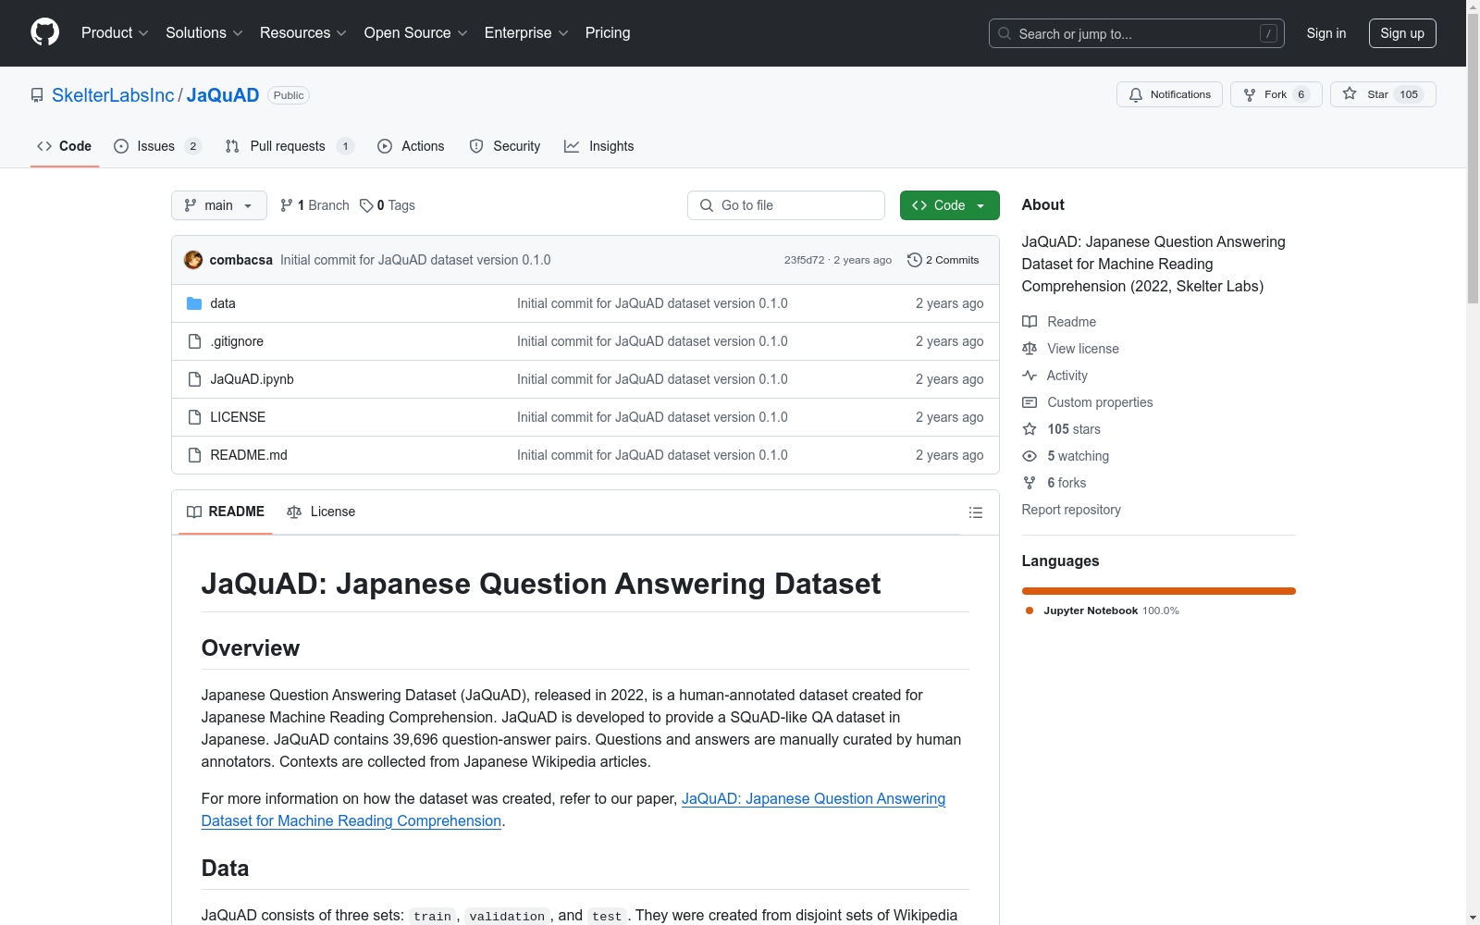Switch to the Actions tab
The height and width of the screenshot is (925, 1480).
pos(411,146)
